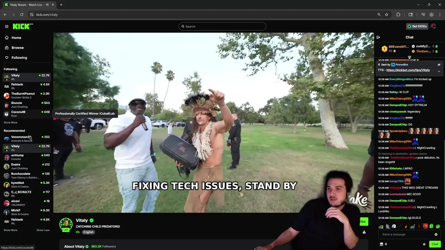The width and height of the screenshot is (445, 250).
Task: Click Everythingceltics chat username
Action: [x=401, y=79]
